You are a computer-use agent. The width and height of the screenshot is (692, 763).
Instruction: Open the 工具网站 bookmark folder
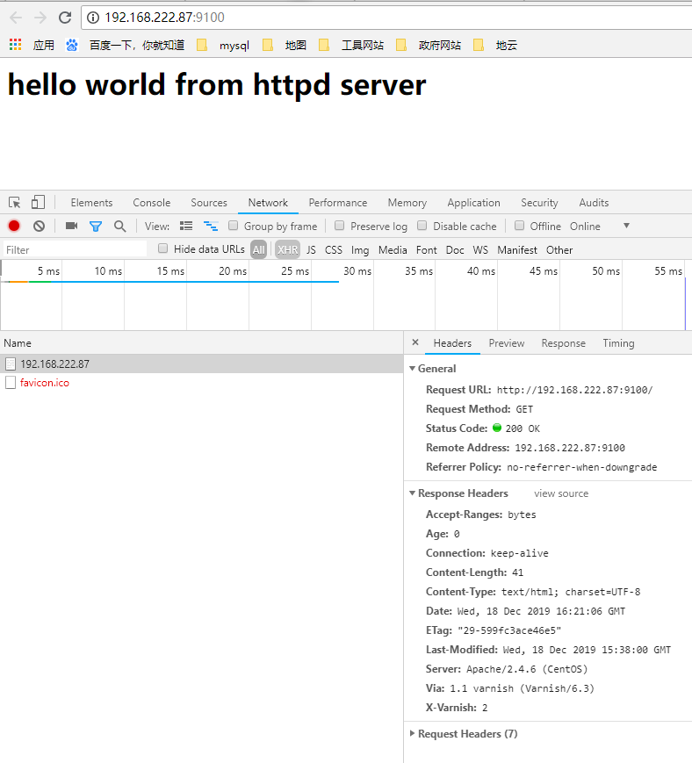tap(351, 46)
